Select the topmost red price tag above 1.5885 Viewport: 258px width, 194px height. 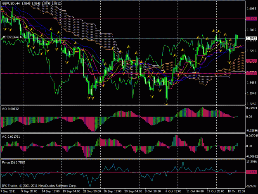251,19
